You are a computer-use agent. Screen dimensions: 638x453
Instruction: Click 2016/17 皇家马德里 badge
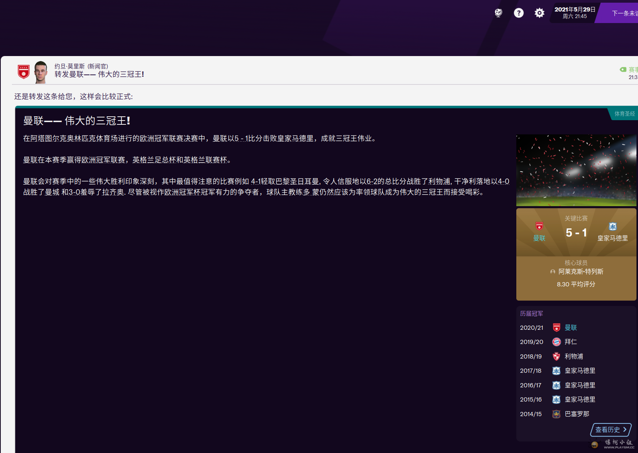[x=556, y=385]
